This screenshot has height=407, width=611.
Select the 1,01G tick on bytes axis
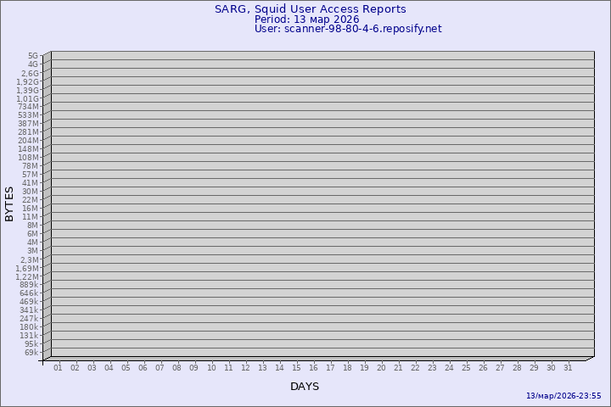click(28, 98)
